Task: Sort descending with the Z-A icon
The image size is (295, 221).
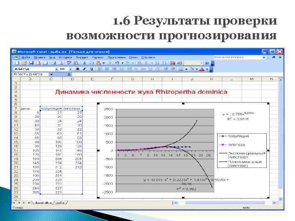Action: coord(164,63)
